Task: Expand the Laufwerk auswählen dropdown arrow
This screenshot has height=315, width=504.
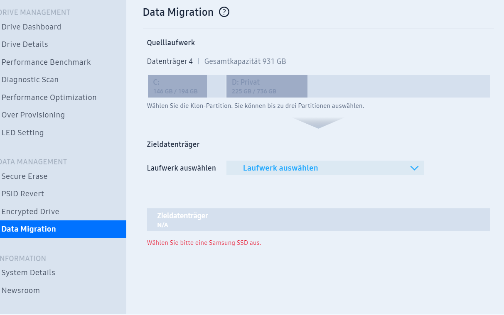Action: click(414, 168)
